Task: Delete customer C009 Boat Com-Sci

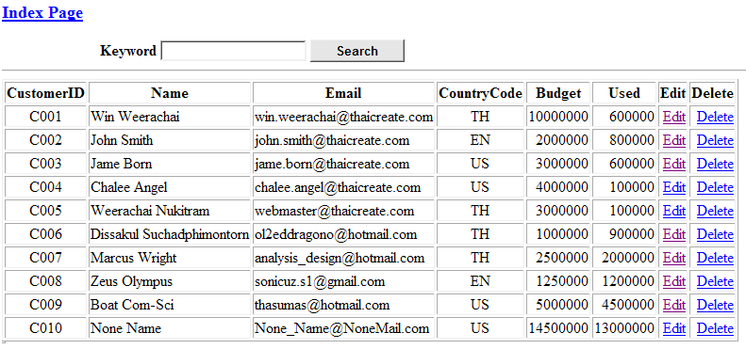Action: pos(715,305)
